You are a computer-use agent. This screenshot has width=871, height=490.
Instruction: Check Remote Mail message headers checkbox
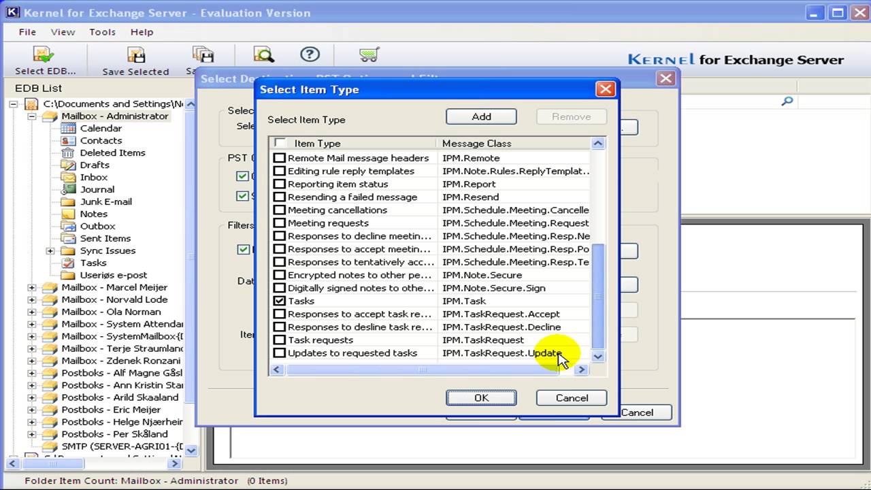click(280, 158)
